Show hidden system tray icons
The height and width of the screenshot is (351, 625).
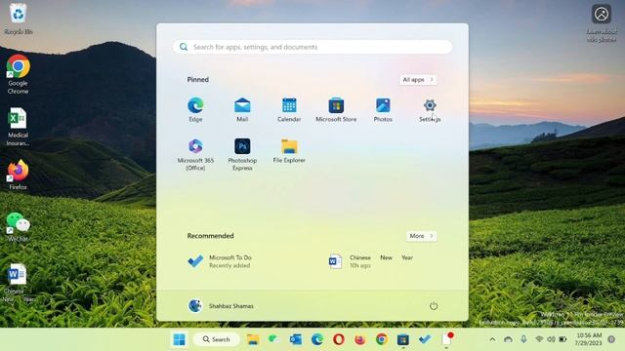click(x=492, y=339)
